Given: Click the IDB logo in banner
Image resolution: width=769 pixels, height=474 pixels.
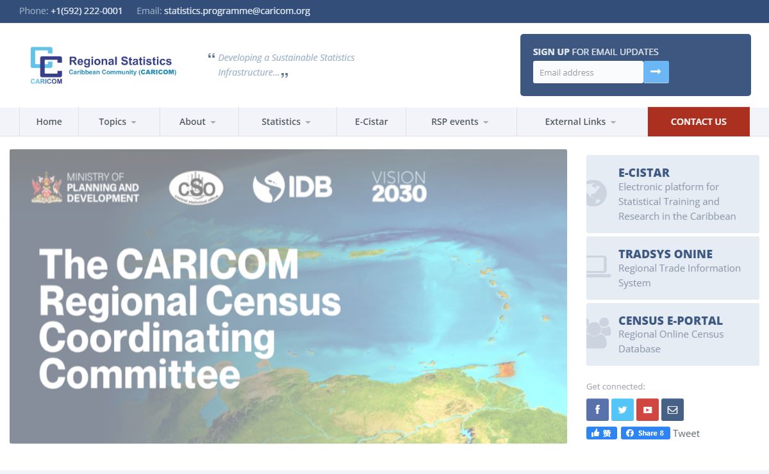Looking at the screenshot, I should (x=292, y=187).
